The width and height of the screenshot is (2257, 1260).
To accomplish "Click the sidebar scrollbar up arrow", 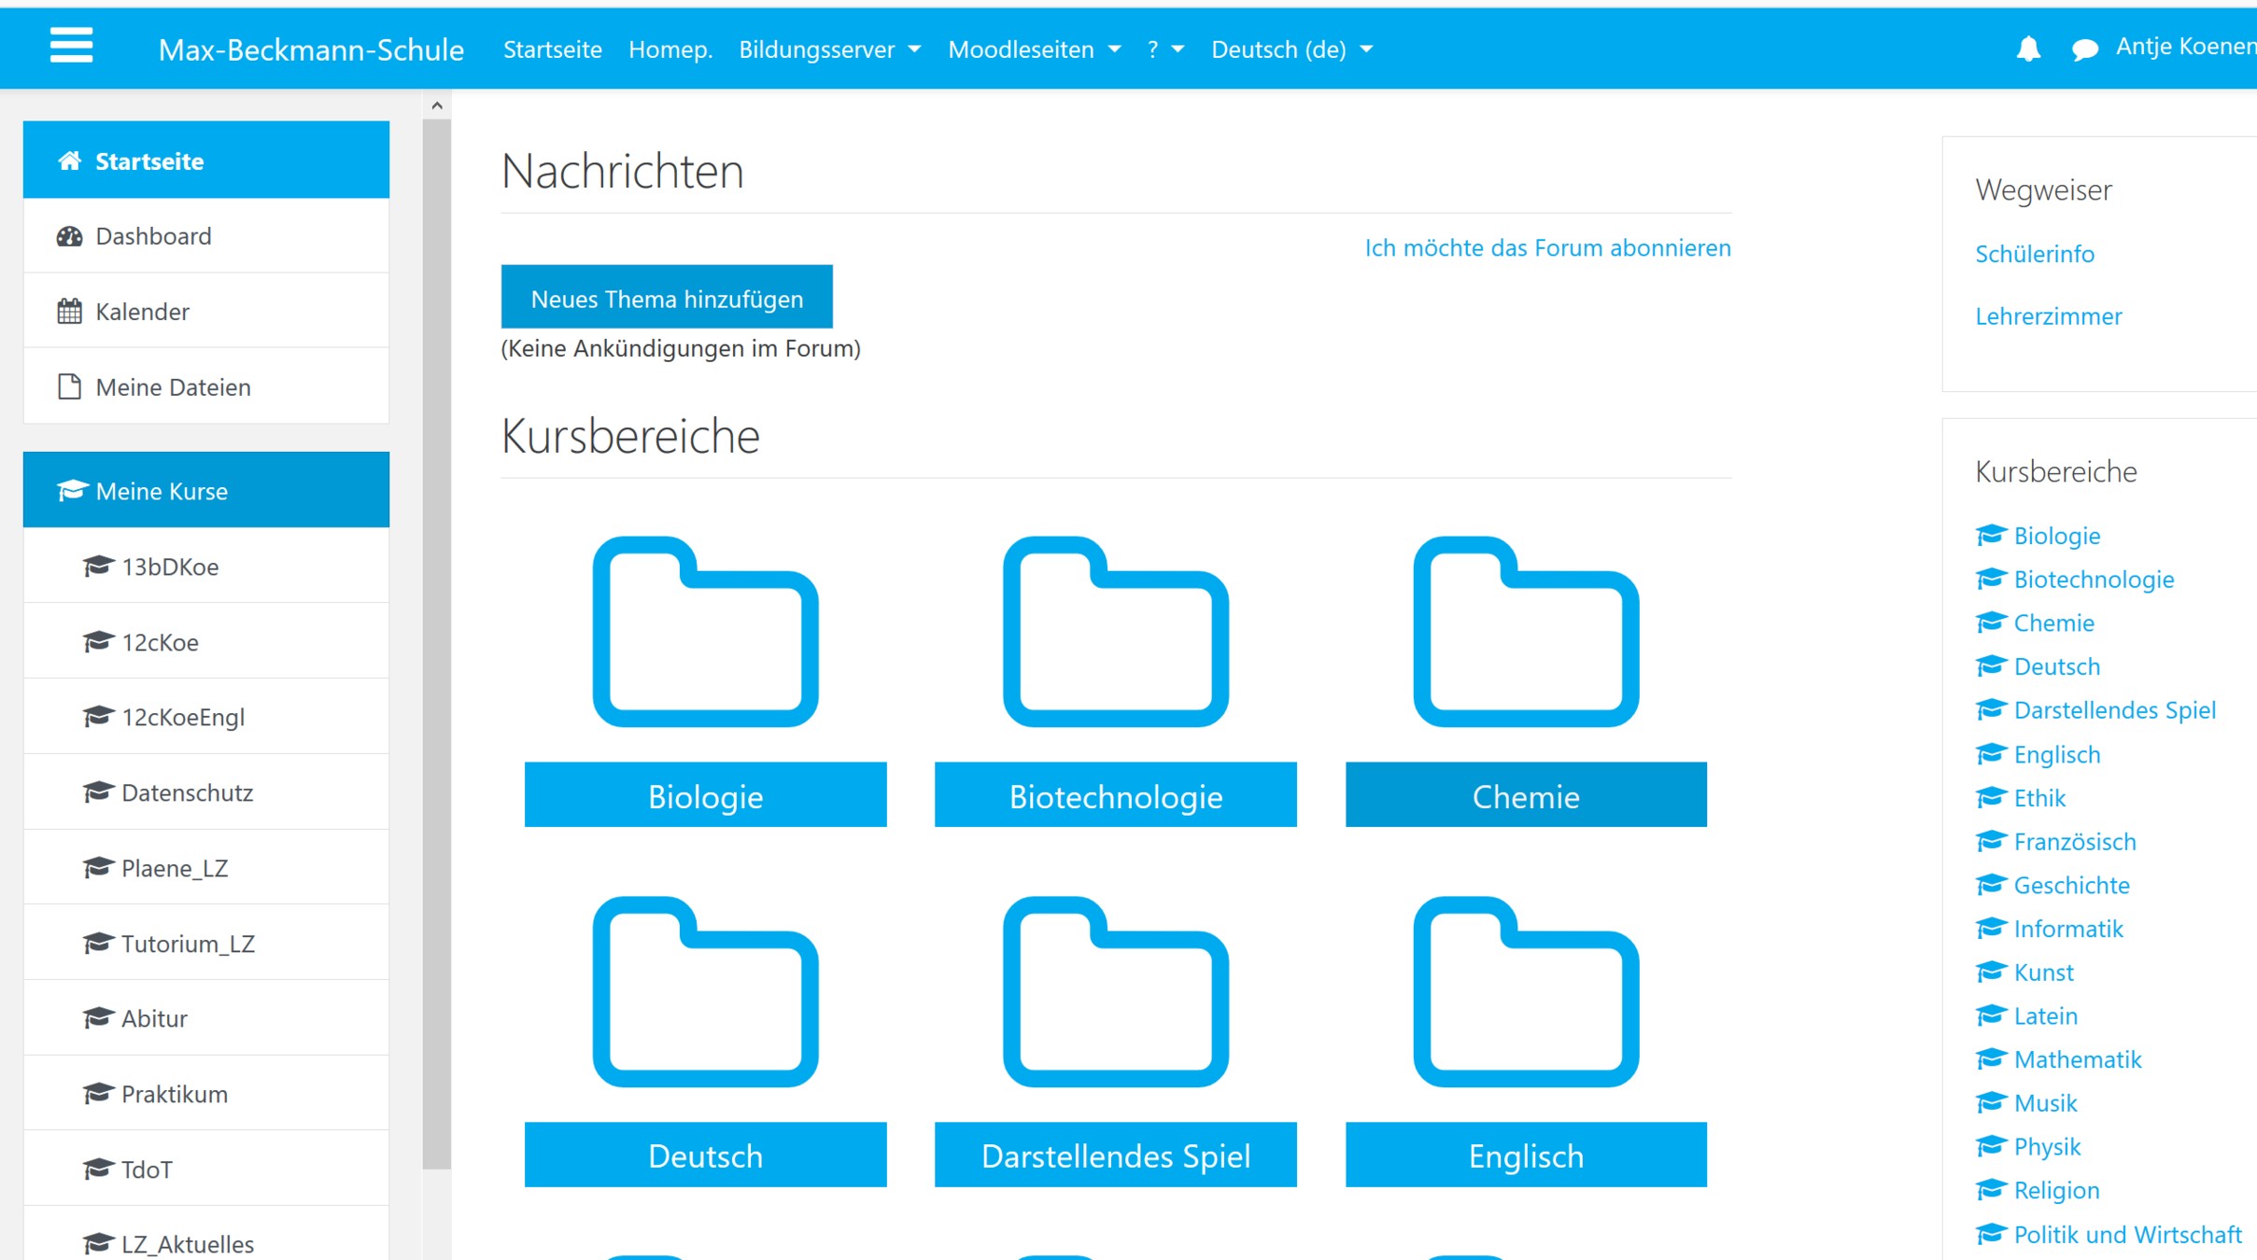I will (437, 106).
